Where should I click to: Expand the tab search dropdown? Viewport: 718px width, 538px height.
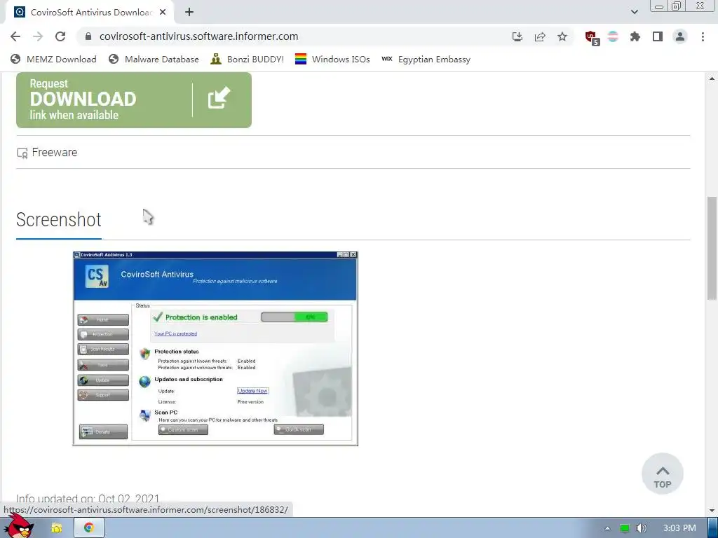(634, 12)
